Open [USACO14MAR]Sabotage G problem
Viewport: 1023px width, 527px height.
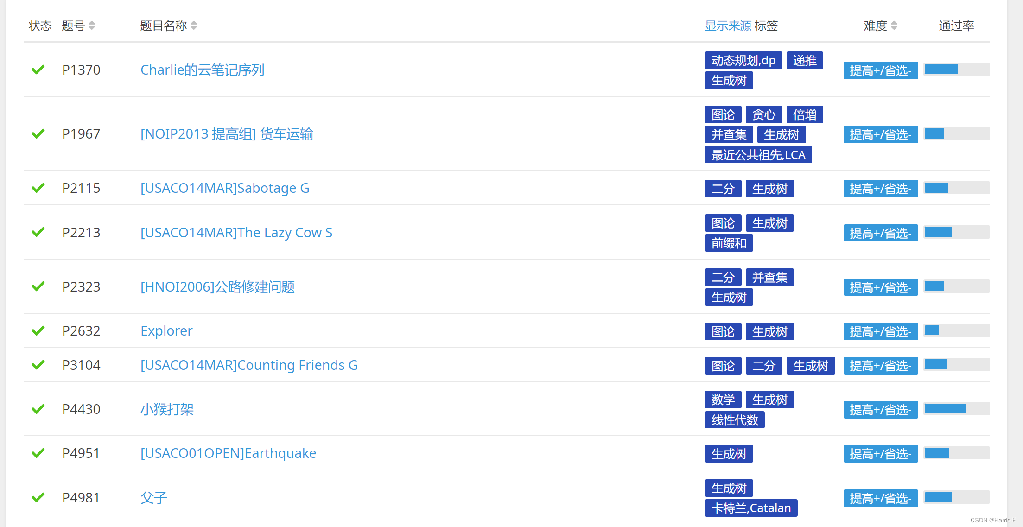click(225, 188)
